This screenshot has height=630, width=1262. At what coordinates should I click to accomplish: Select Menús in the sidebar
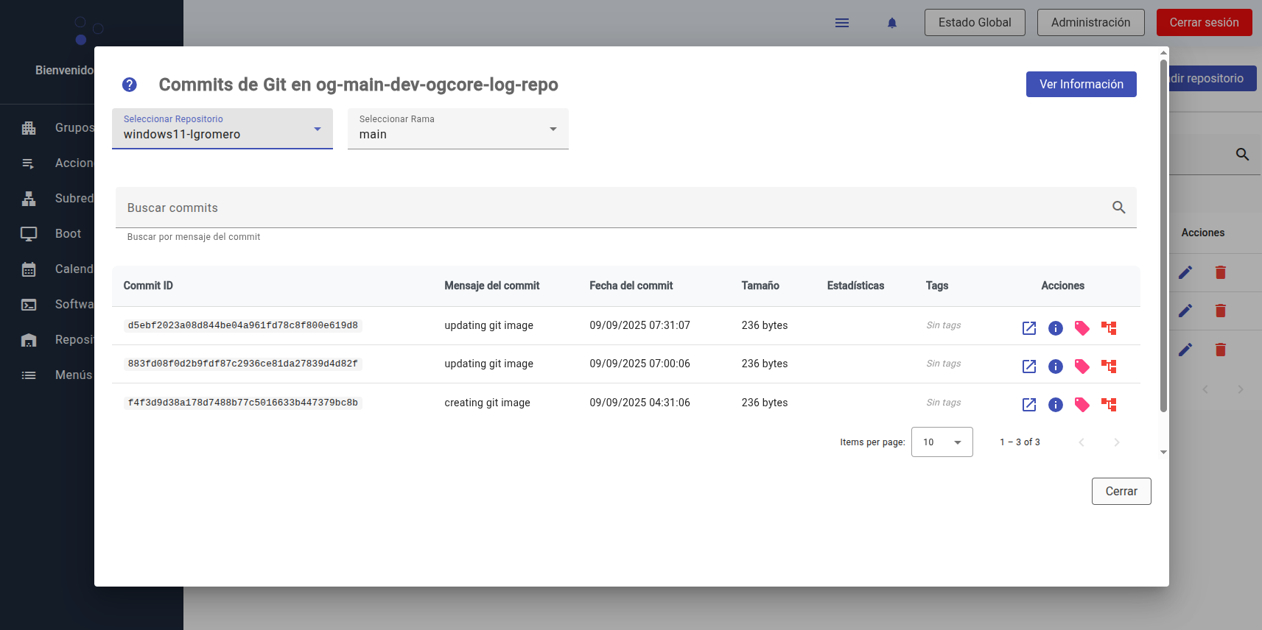tap(73, 375)
